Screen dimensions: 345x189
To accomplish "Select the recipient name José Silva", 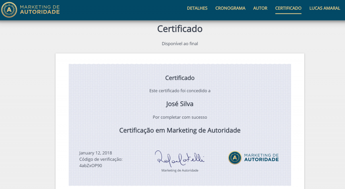I will click(180, 104).
